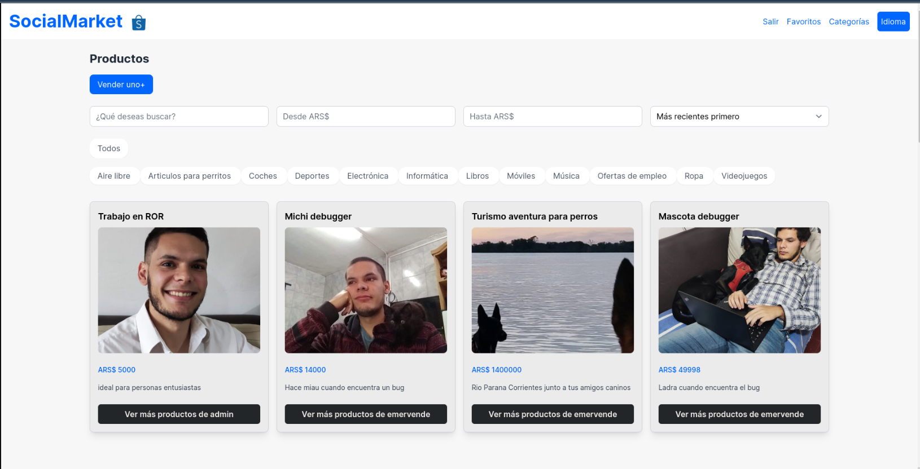The image size is (920, 469).
Task: Open the Trabajo en ROR product photo
Action: [179, 290]
